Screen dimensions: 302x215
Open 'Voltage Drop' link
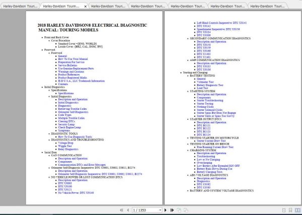[x=65, y=143]
